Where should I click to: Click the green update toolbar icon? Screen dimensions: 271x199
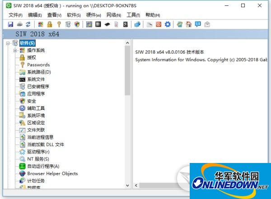coord(180,24)
